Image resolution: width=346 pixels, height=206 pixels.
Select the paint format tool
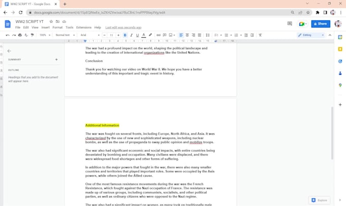coord(32,35)
